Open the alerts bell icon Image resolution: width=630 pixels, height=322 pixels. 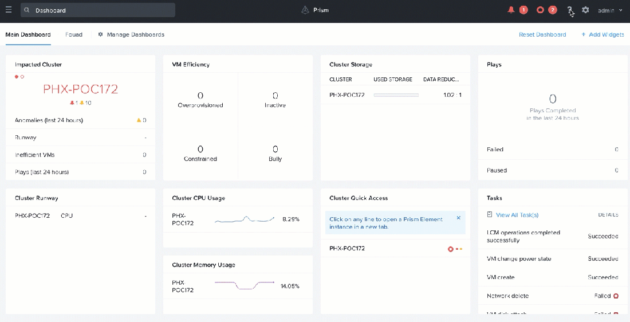tap(511, 10)
